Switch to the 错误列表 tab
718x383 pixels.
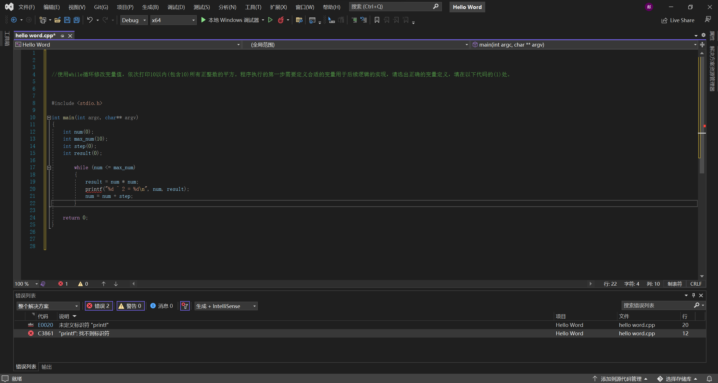(x=26, y=367)
